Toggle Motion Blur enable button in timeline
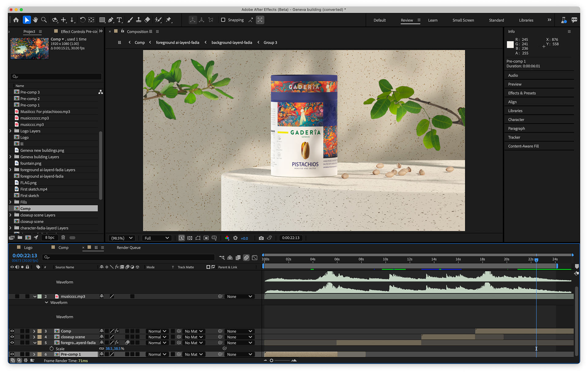Screen dimensions: 588x373 (246, 258)
